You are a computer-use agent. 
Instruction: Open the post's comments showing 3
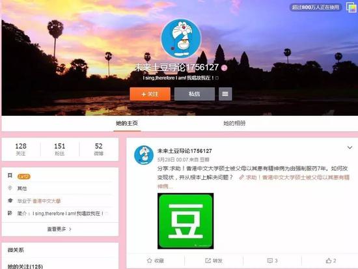click(x=272, y=261)
